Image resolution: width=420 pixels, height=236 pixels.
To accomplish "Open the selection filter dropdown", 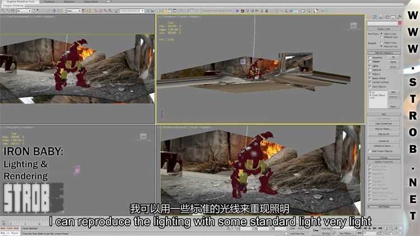I will (24, 11).
